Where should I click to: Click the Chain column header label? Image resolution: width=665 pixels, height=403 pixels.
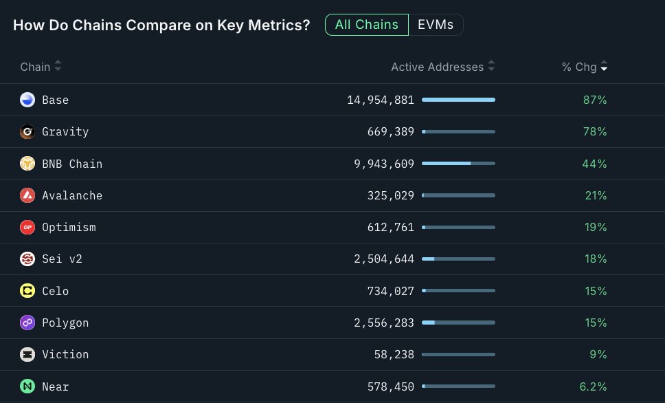click(35, 67)
